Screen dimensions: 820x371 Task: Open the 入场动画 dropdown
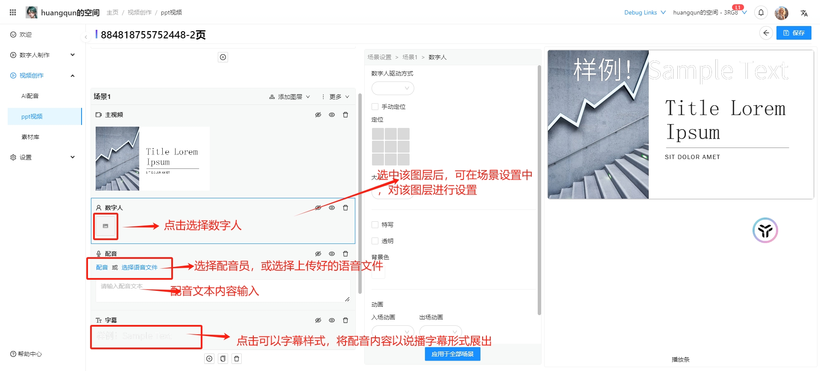[x=393, y=332]
